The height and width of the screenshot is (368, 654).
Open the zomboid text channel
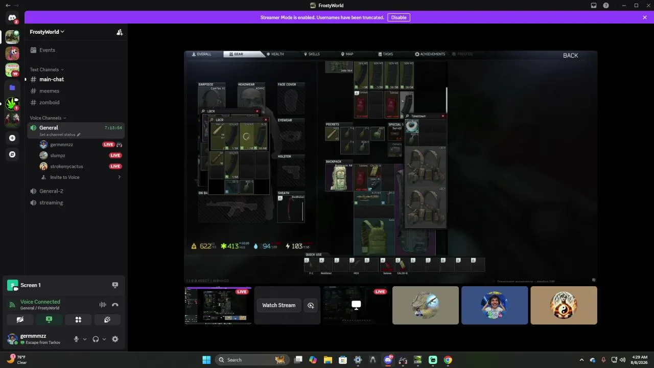76,102
